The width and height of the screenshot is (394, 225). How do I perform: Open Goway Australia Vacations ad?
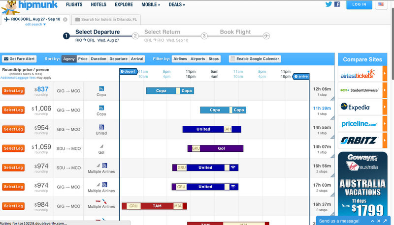point(362,184)
